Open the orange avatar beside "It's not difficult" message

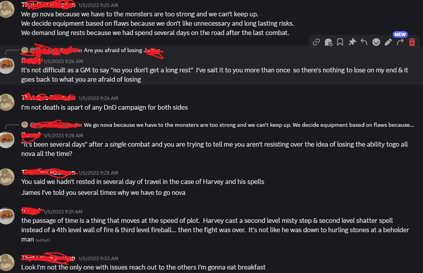[x=7, y=65]
